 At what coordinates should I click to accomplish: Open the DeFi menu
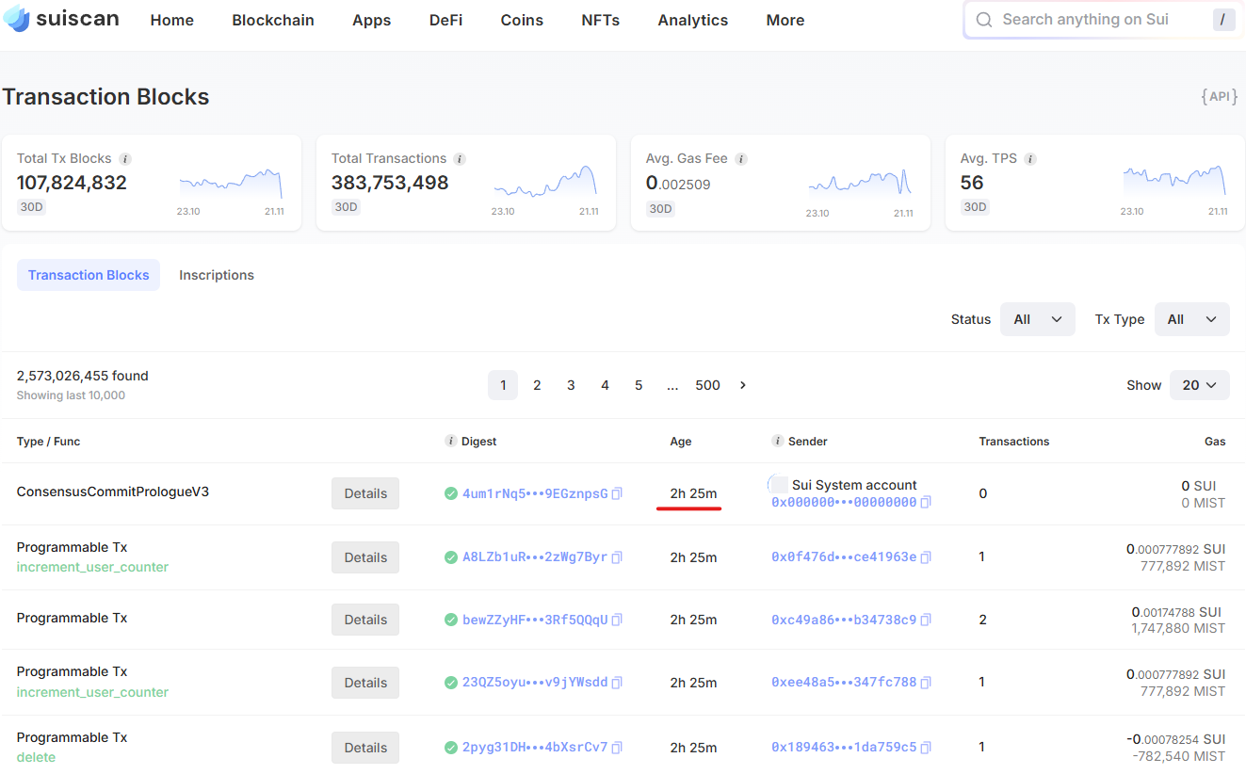click(445, 20)
